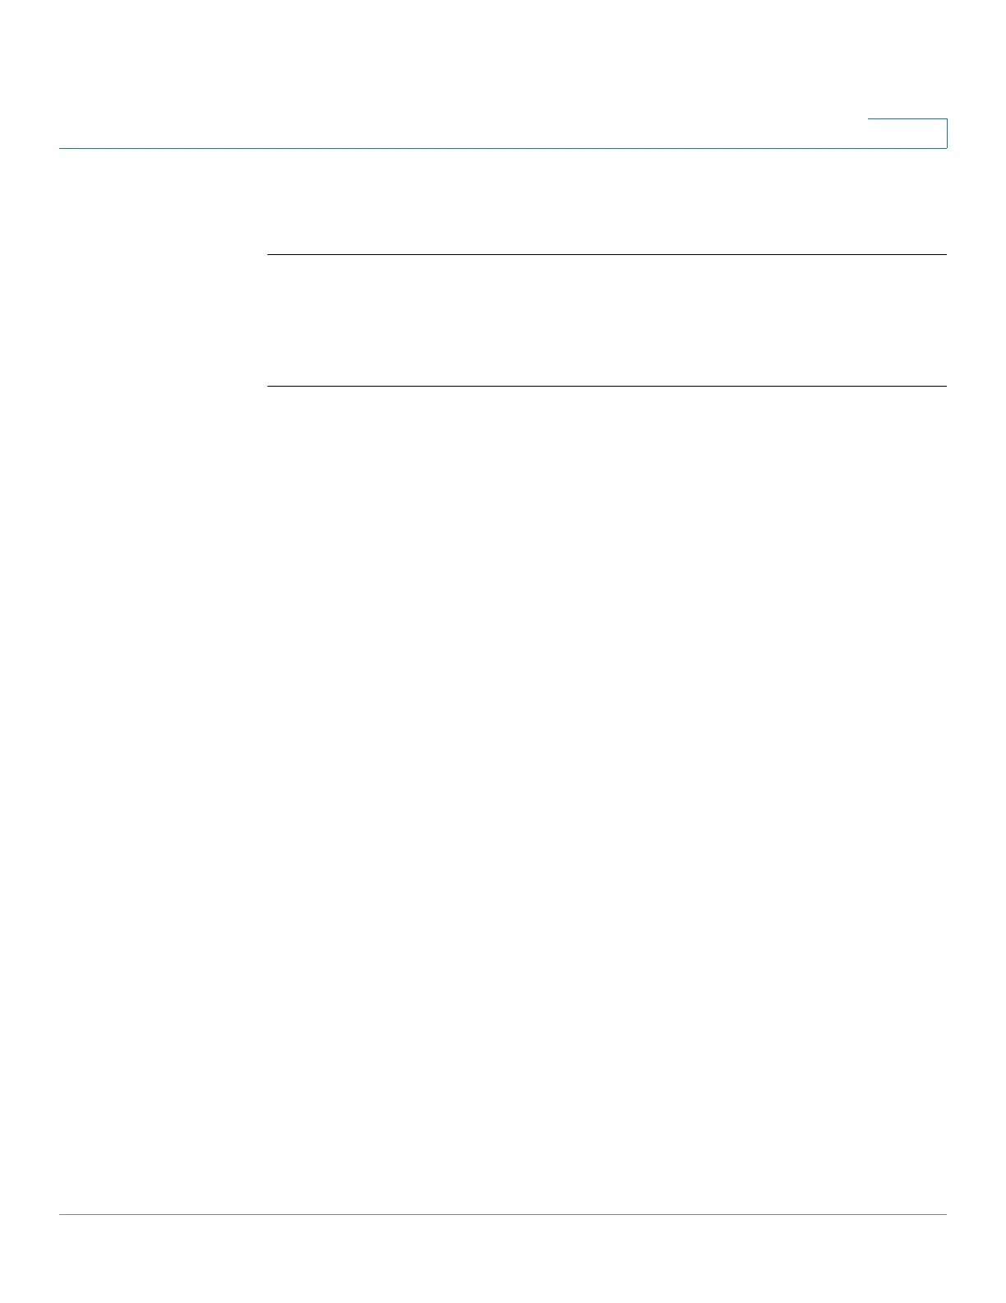Click the teal header rule line

click(503, 148)
